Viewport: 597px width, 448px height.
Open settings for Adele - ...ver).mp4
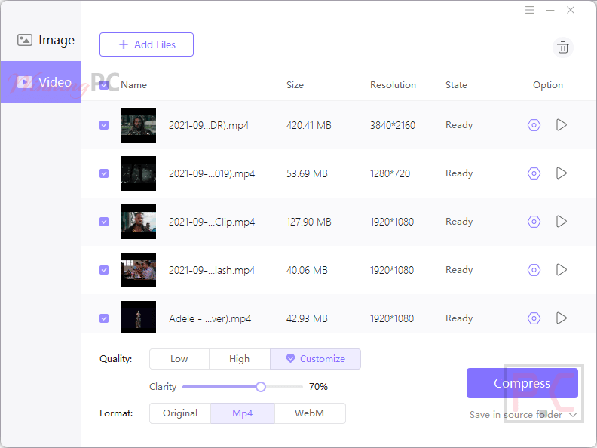pos(534,318)
